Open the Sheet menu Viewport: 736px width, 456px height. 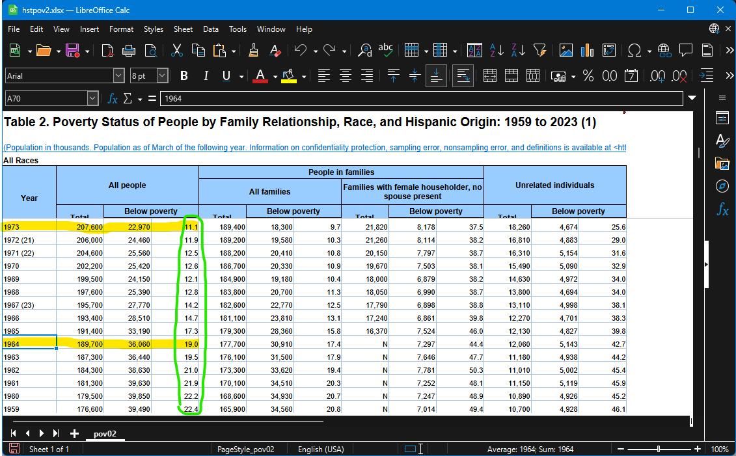tap(183, 29)
